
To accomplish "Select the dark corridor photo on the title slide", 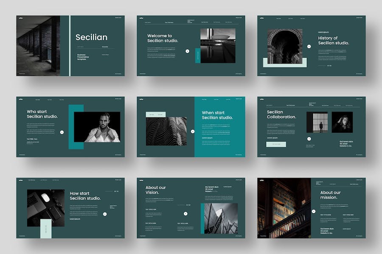I will tap(38, 46).
